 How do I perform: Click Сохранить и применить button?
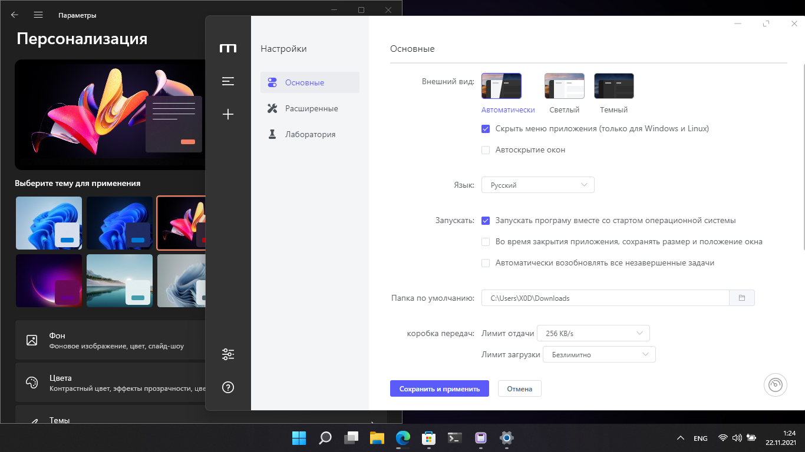(x=439, y=388)
